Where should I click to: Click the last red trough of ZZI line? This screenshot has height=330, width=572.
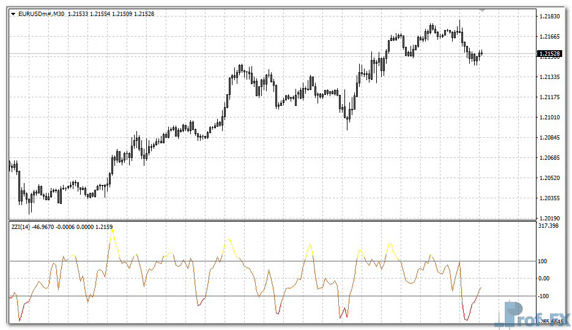click(467, 320)
